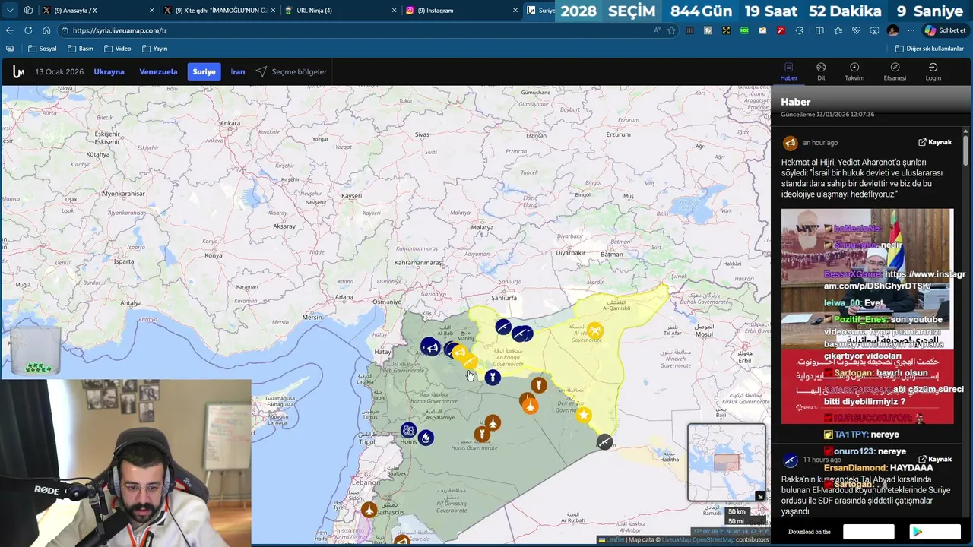The width and height of the screenshot is (973, 547).
Task: Expand Diğer sık kullanılanlar folder
Action: coord(929,49)
